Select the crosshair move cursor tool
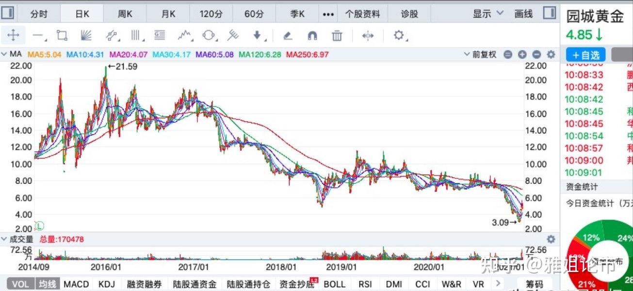This screenshot has width=633, height=291. 13,35
